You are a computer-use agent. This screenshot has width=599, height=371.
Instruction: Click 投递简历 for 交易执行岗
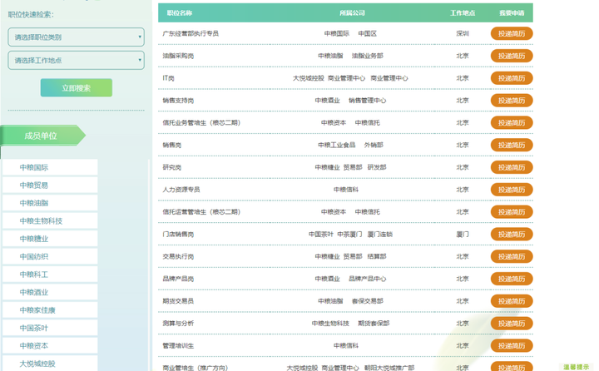[x=512, y=256]
